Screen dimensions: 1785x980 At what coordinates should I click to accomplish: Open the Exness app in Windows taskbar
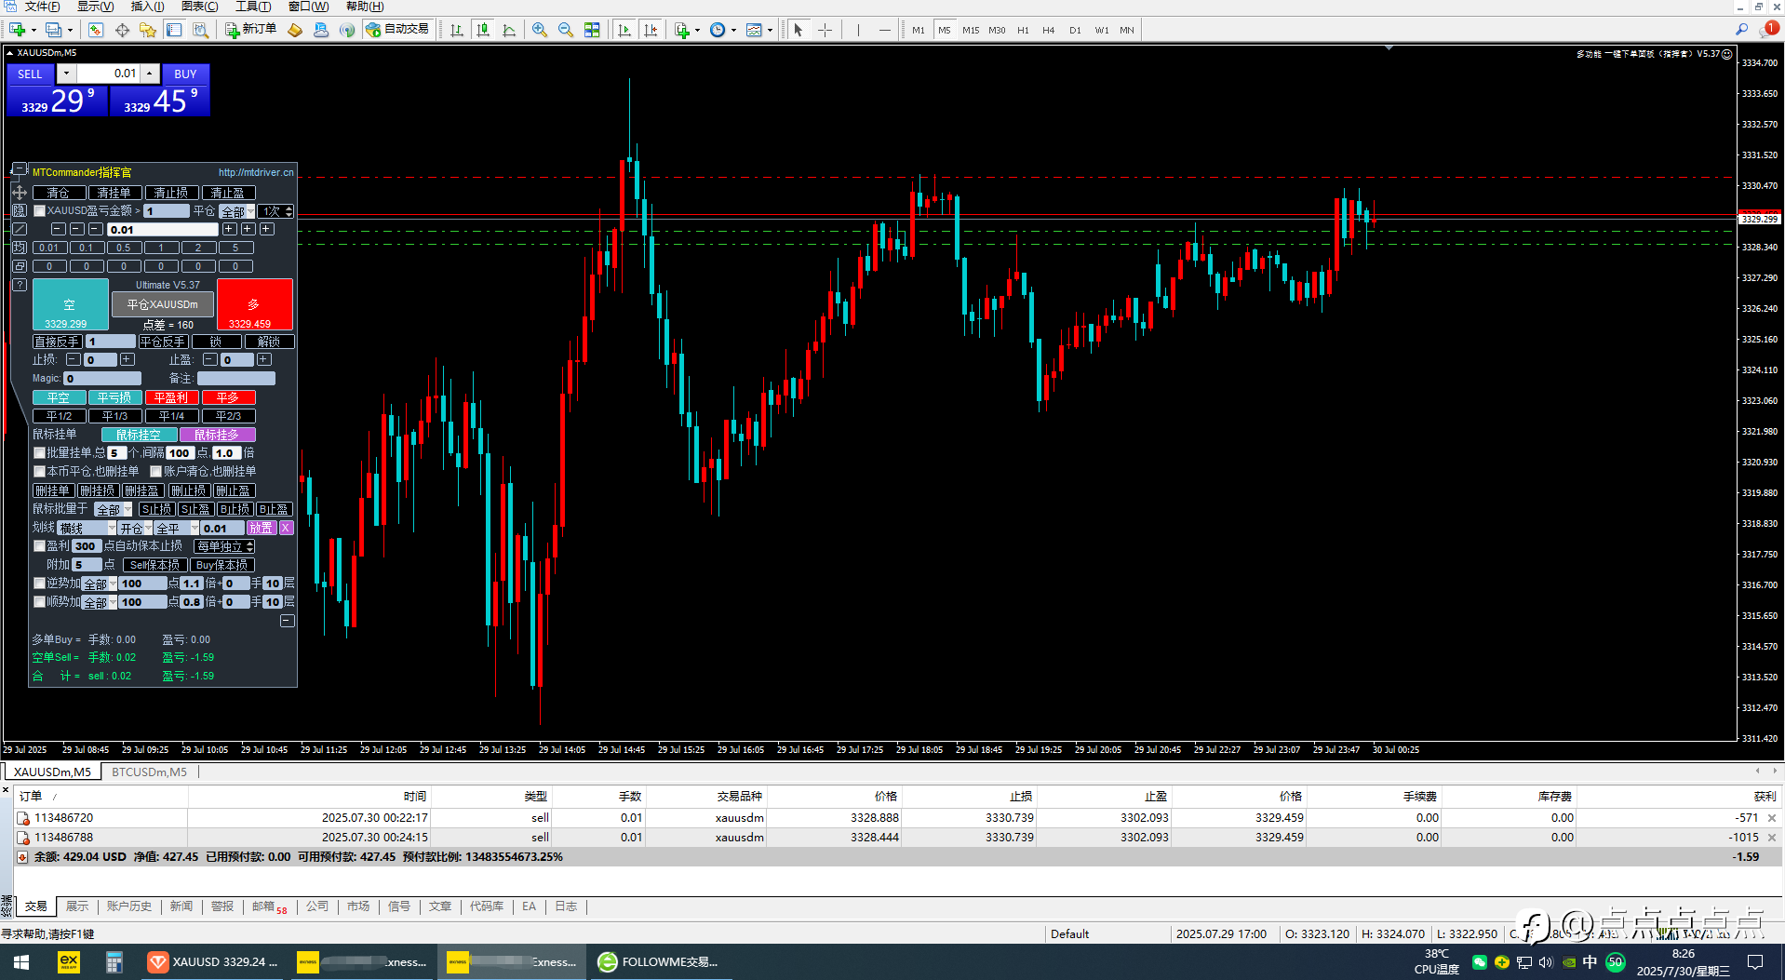coord(69,962)
